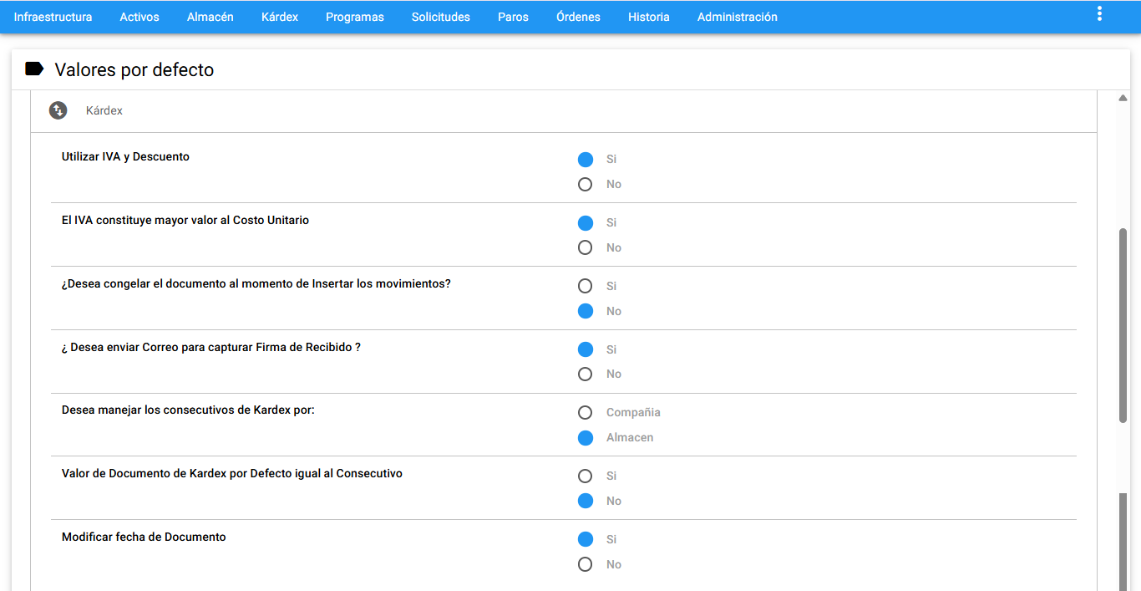
Task: Select No for IVA mayor valor Costo Unitario
Action: click(586, 247)
